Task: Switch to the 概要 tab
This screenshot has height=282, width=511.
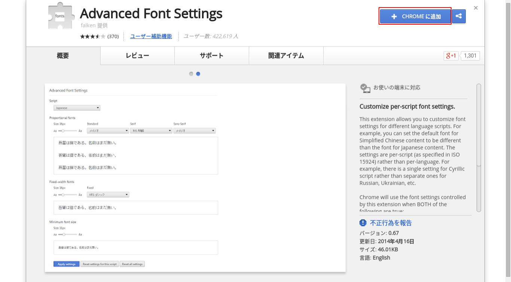Action: pyautogui.click(x=63, y=56)
